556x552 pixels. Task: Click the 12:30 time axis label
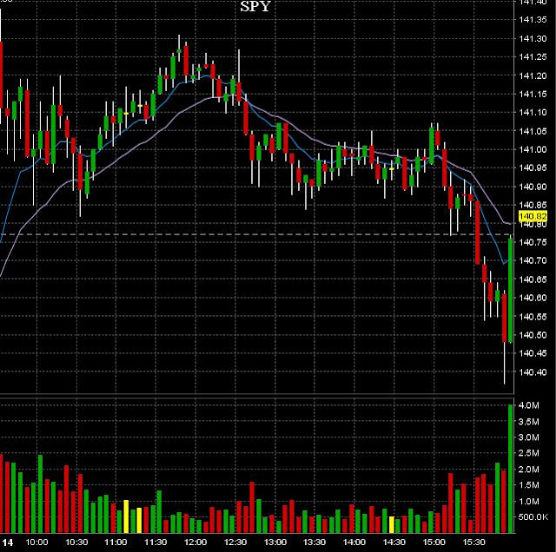point(235,542)
